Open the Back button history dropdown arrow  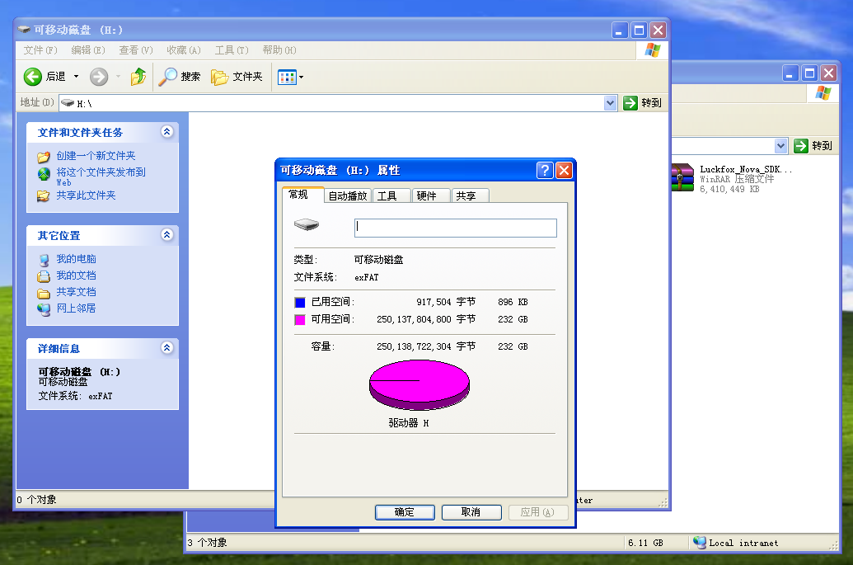pyautogui.click(x=77, y=77)
